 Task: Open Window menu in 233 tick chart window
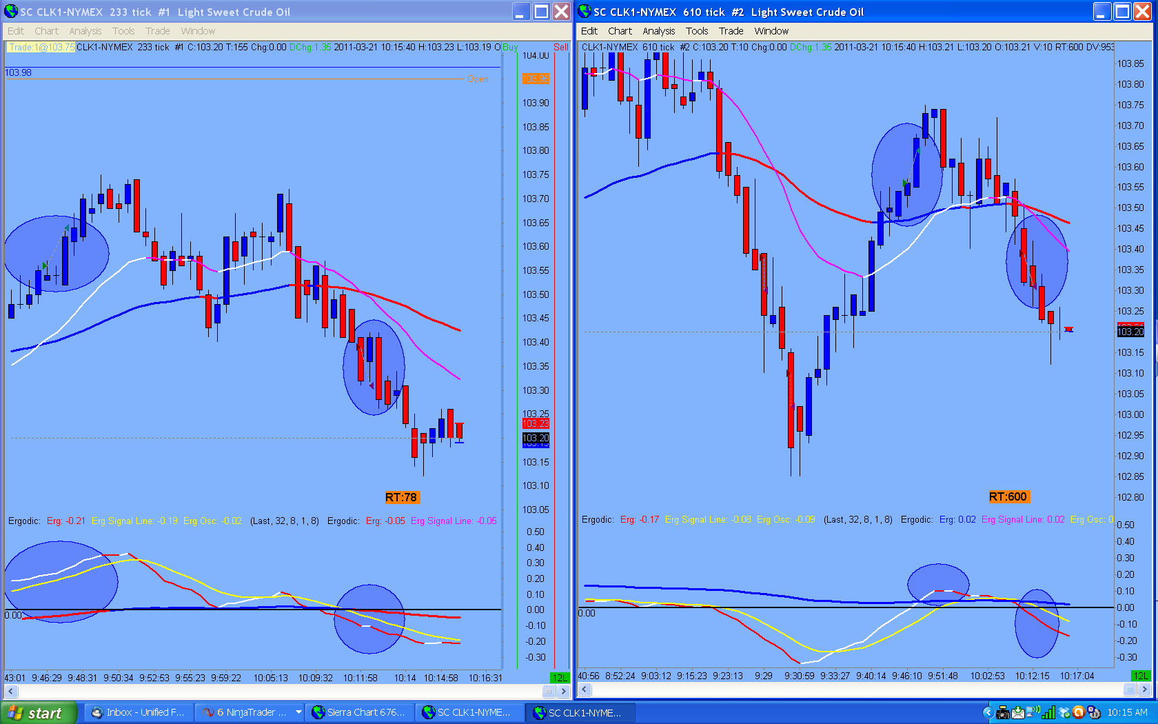[x=198, y=31]
